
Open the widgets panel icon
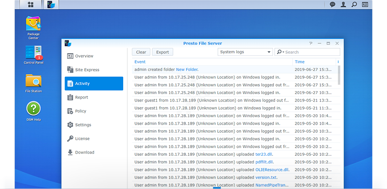point(365,5)
